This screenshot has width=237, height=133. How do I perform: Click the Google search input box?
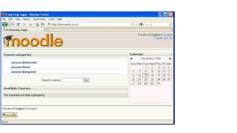click(x=156, y=25)
